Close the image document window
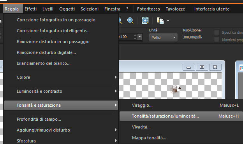Screen dimensions: 243x144 click(215, 67)
